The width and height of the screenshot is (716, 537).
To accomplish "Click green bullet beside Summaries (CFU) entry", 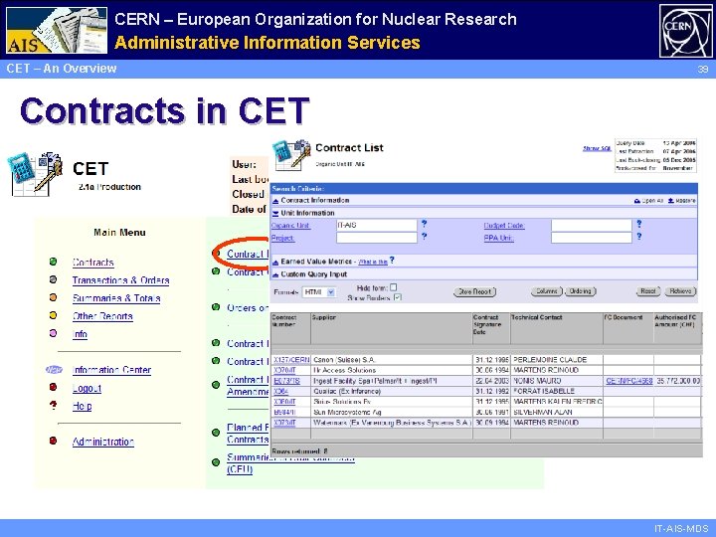I will [x=216, y=462].
